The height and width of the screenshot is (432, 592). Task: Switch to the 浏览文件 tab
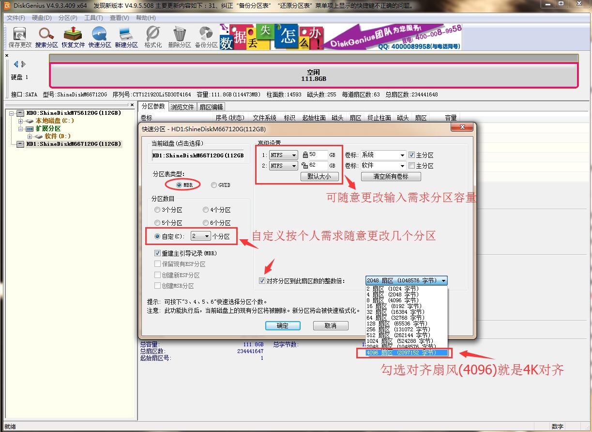pyautogui.click(x=182, y=107)
